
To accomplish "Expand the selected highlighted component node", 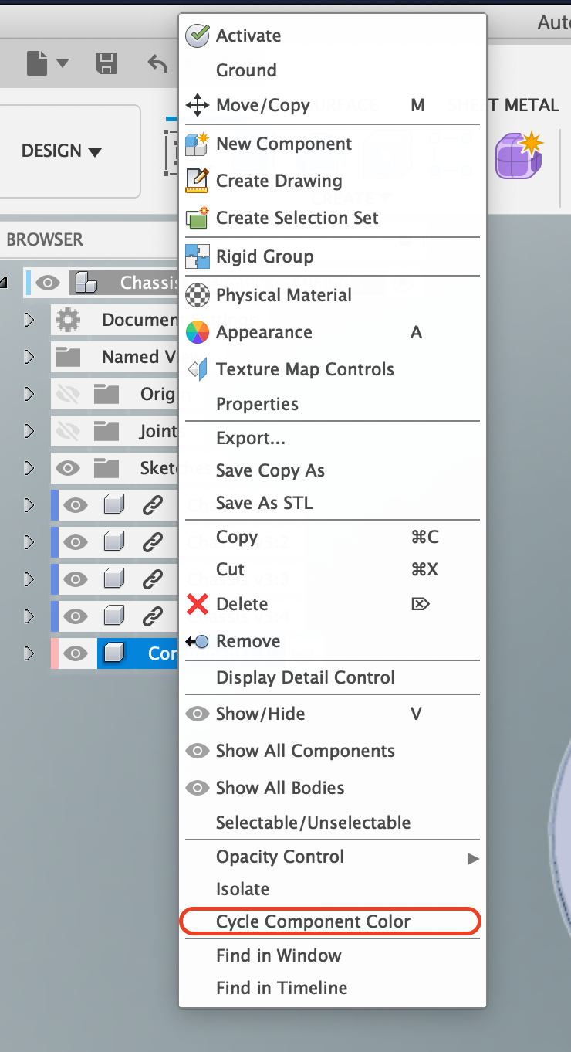I will point(29,653).
